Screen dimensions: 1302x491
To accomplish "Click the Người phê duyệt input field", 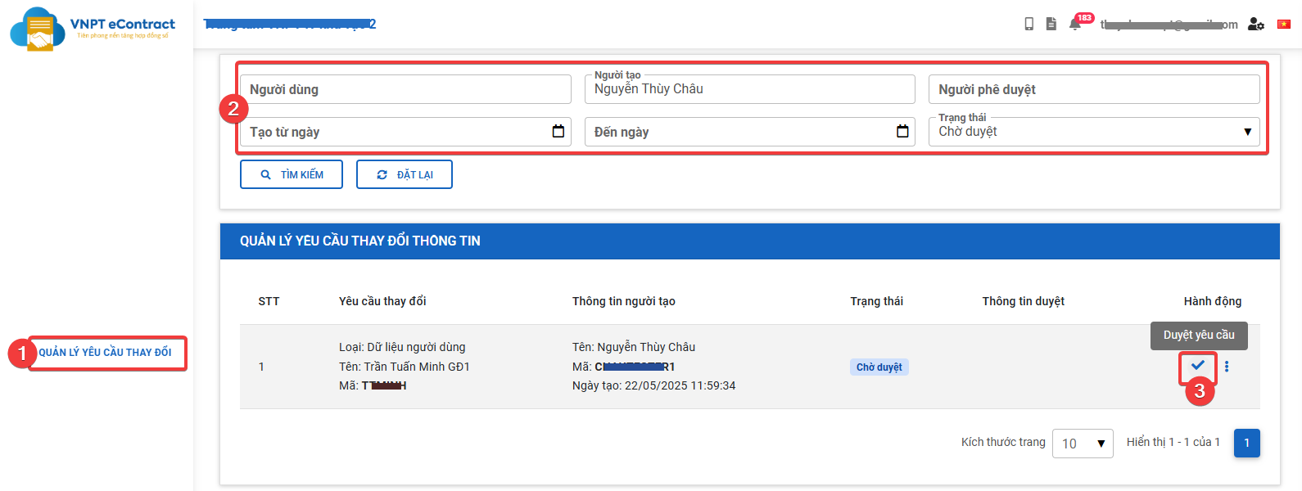I will click(x=1093, y=89).
